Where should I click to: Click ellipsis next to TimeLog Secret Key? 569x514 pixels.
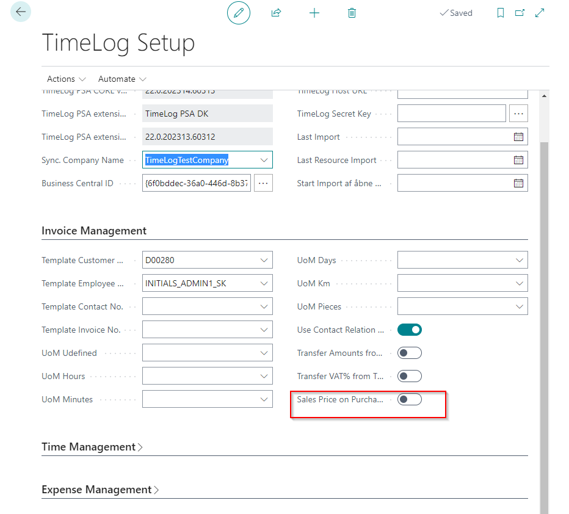(x=518, y=114)
